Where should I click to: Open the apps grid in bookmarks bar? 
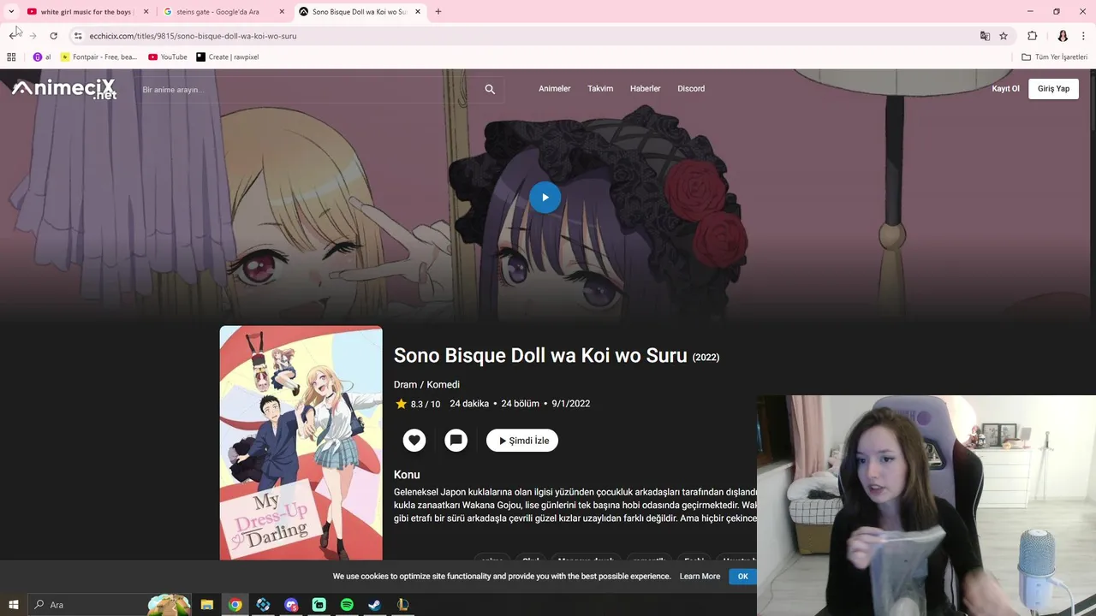[11, 57]
